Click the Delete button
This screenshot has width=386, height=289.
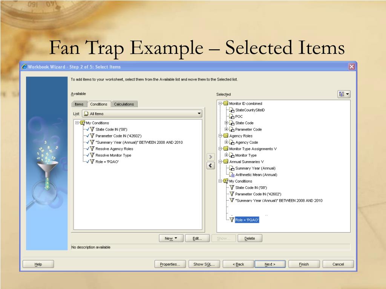(x=250, y=238)
